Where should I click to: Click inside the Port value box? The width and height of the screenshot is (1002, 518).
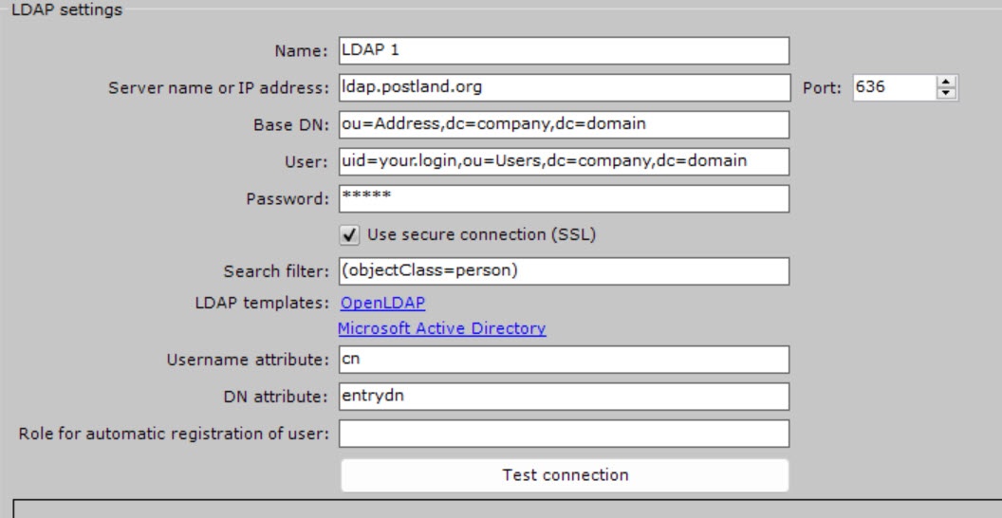[892, 87]
